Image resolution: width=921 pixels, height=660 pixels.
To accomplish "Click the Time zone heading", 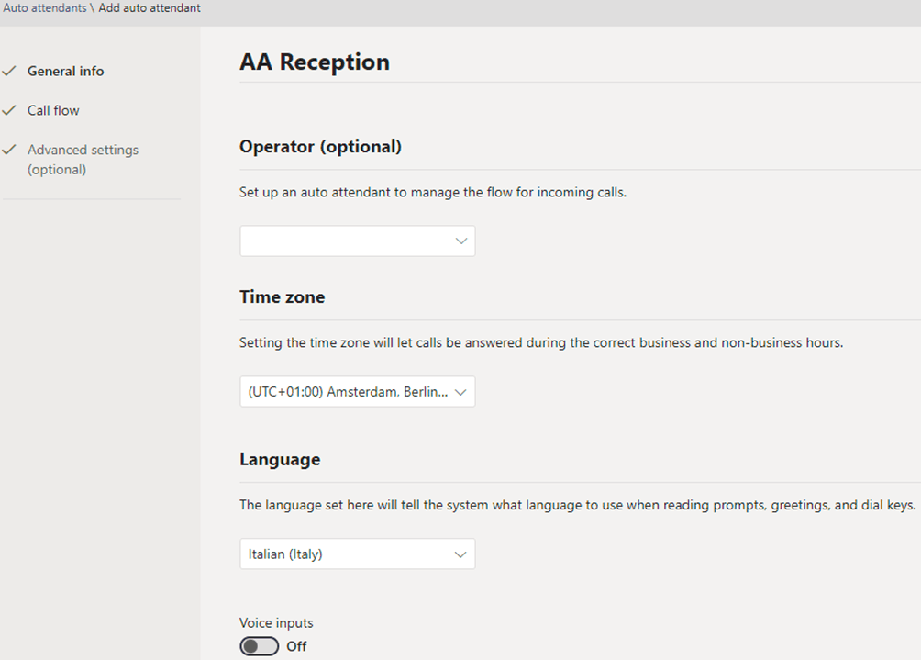I will [x=282, y=296].
